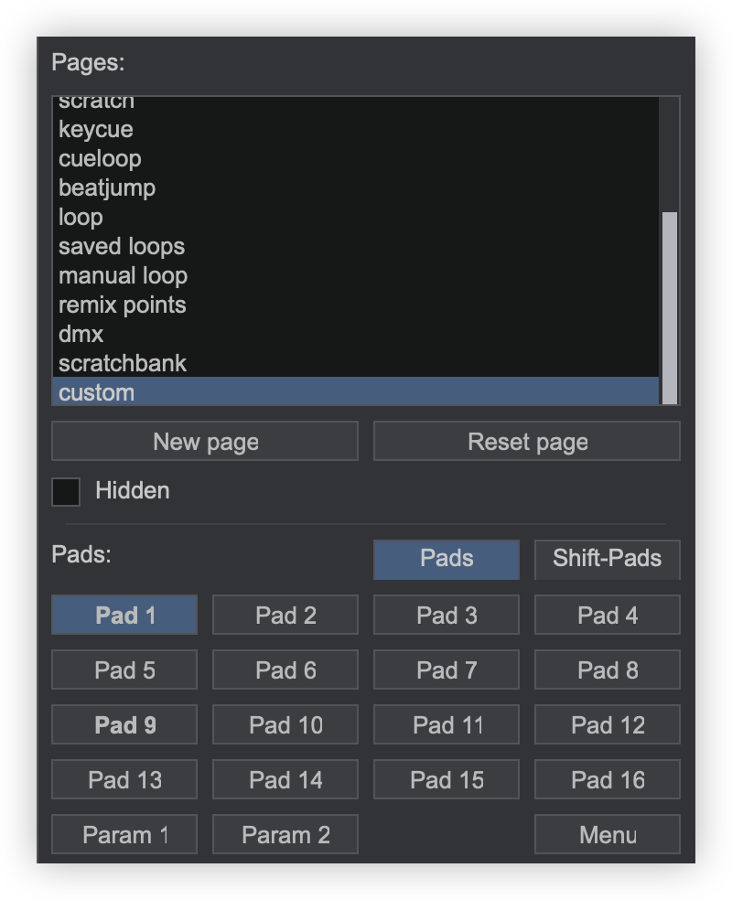Create a new page with New page
Image resolution: width=732 pixels, height=900 pixels.
click(205, 442)
